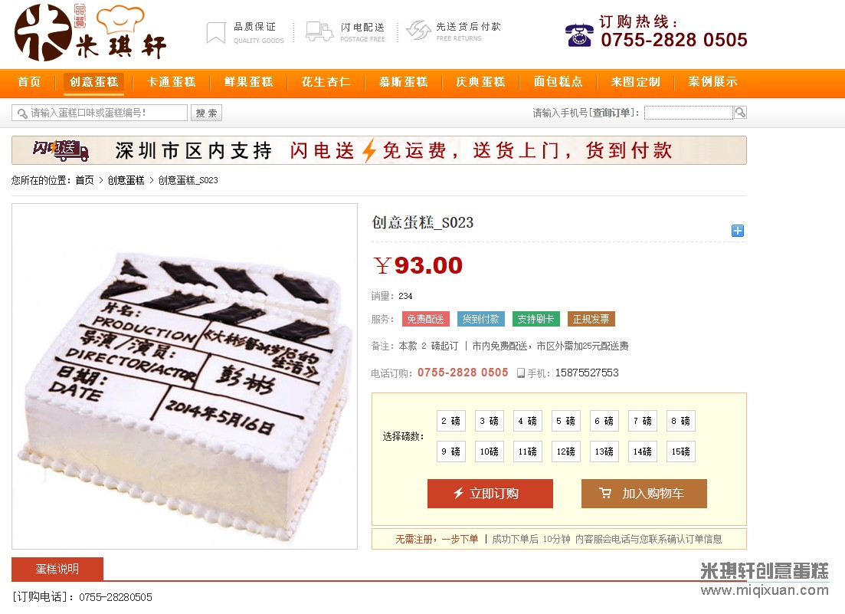
Task: Select the 2 磅 weight option
Action: point(451,421)
